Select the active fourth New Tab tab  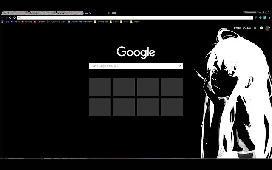[96, 13]
